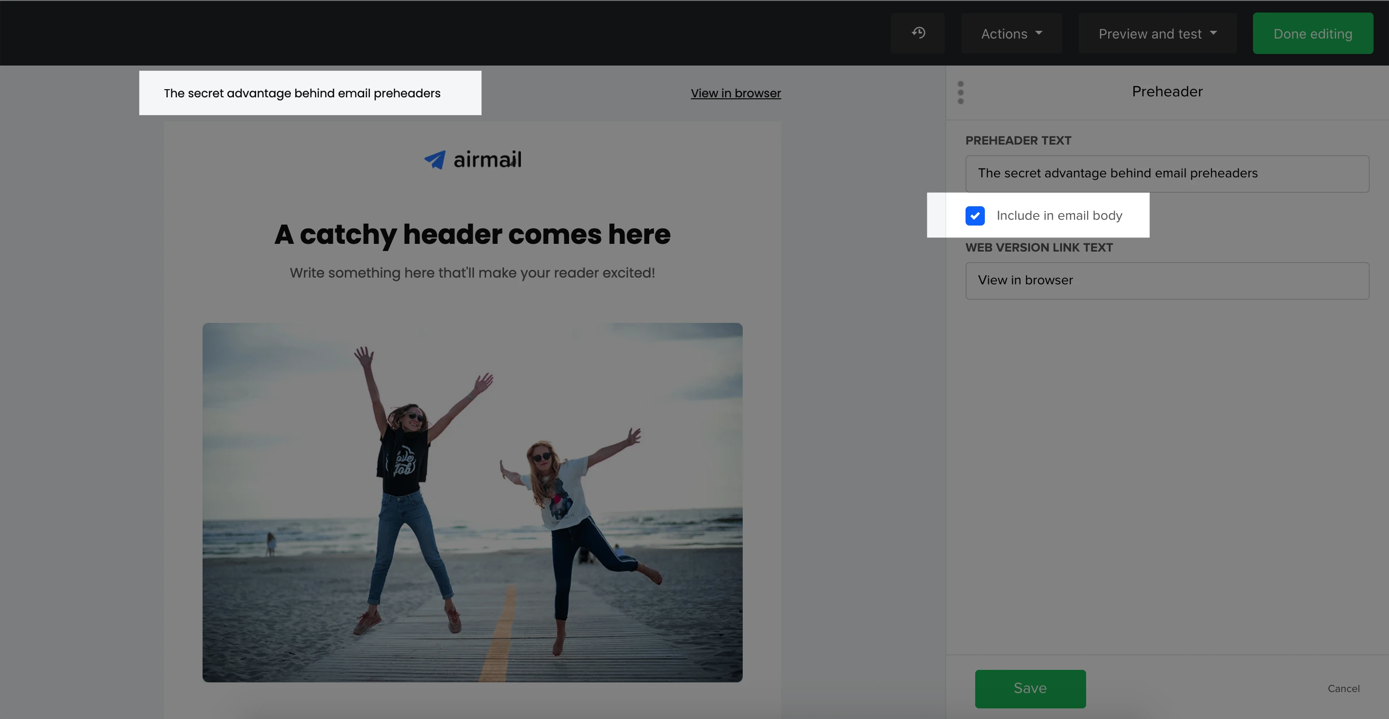Viewport: 1389px width, 719px height.
Task: Click the airmail wordmark text
Action: (x=487, y=160)
